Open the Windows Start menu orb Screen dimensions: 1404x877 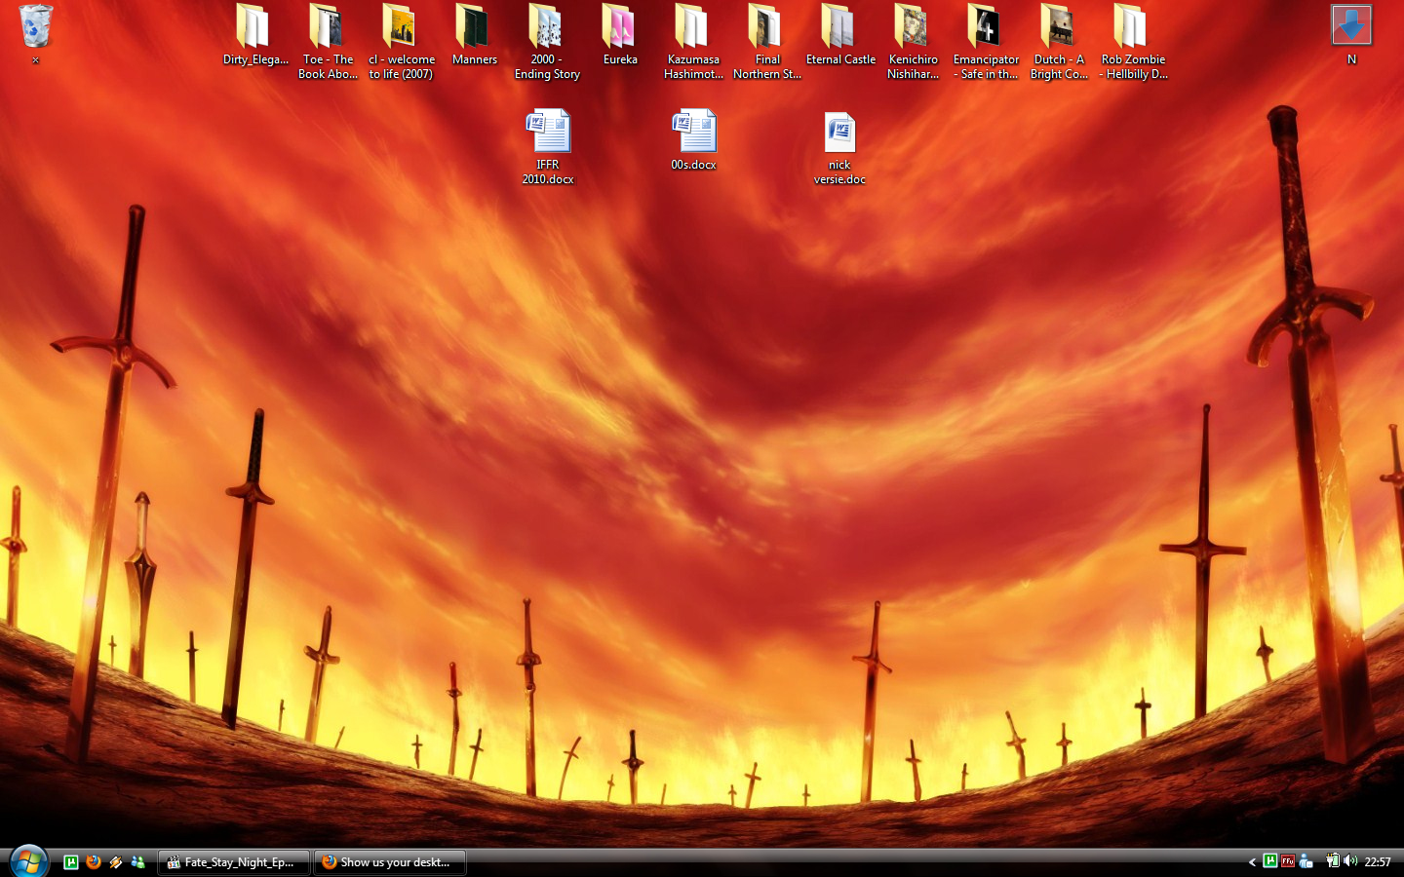coord(28,861)
